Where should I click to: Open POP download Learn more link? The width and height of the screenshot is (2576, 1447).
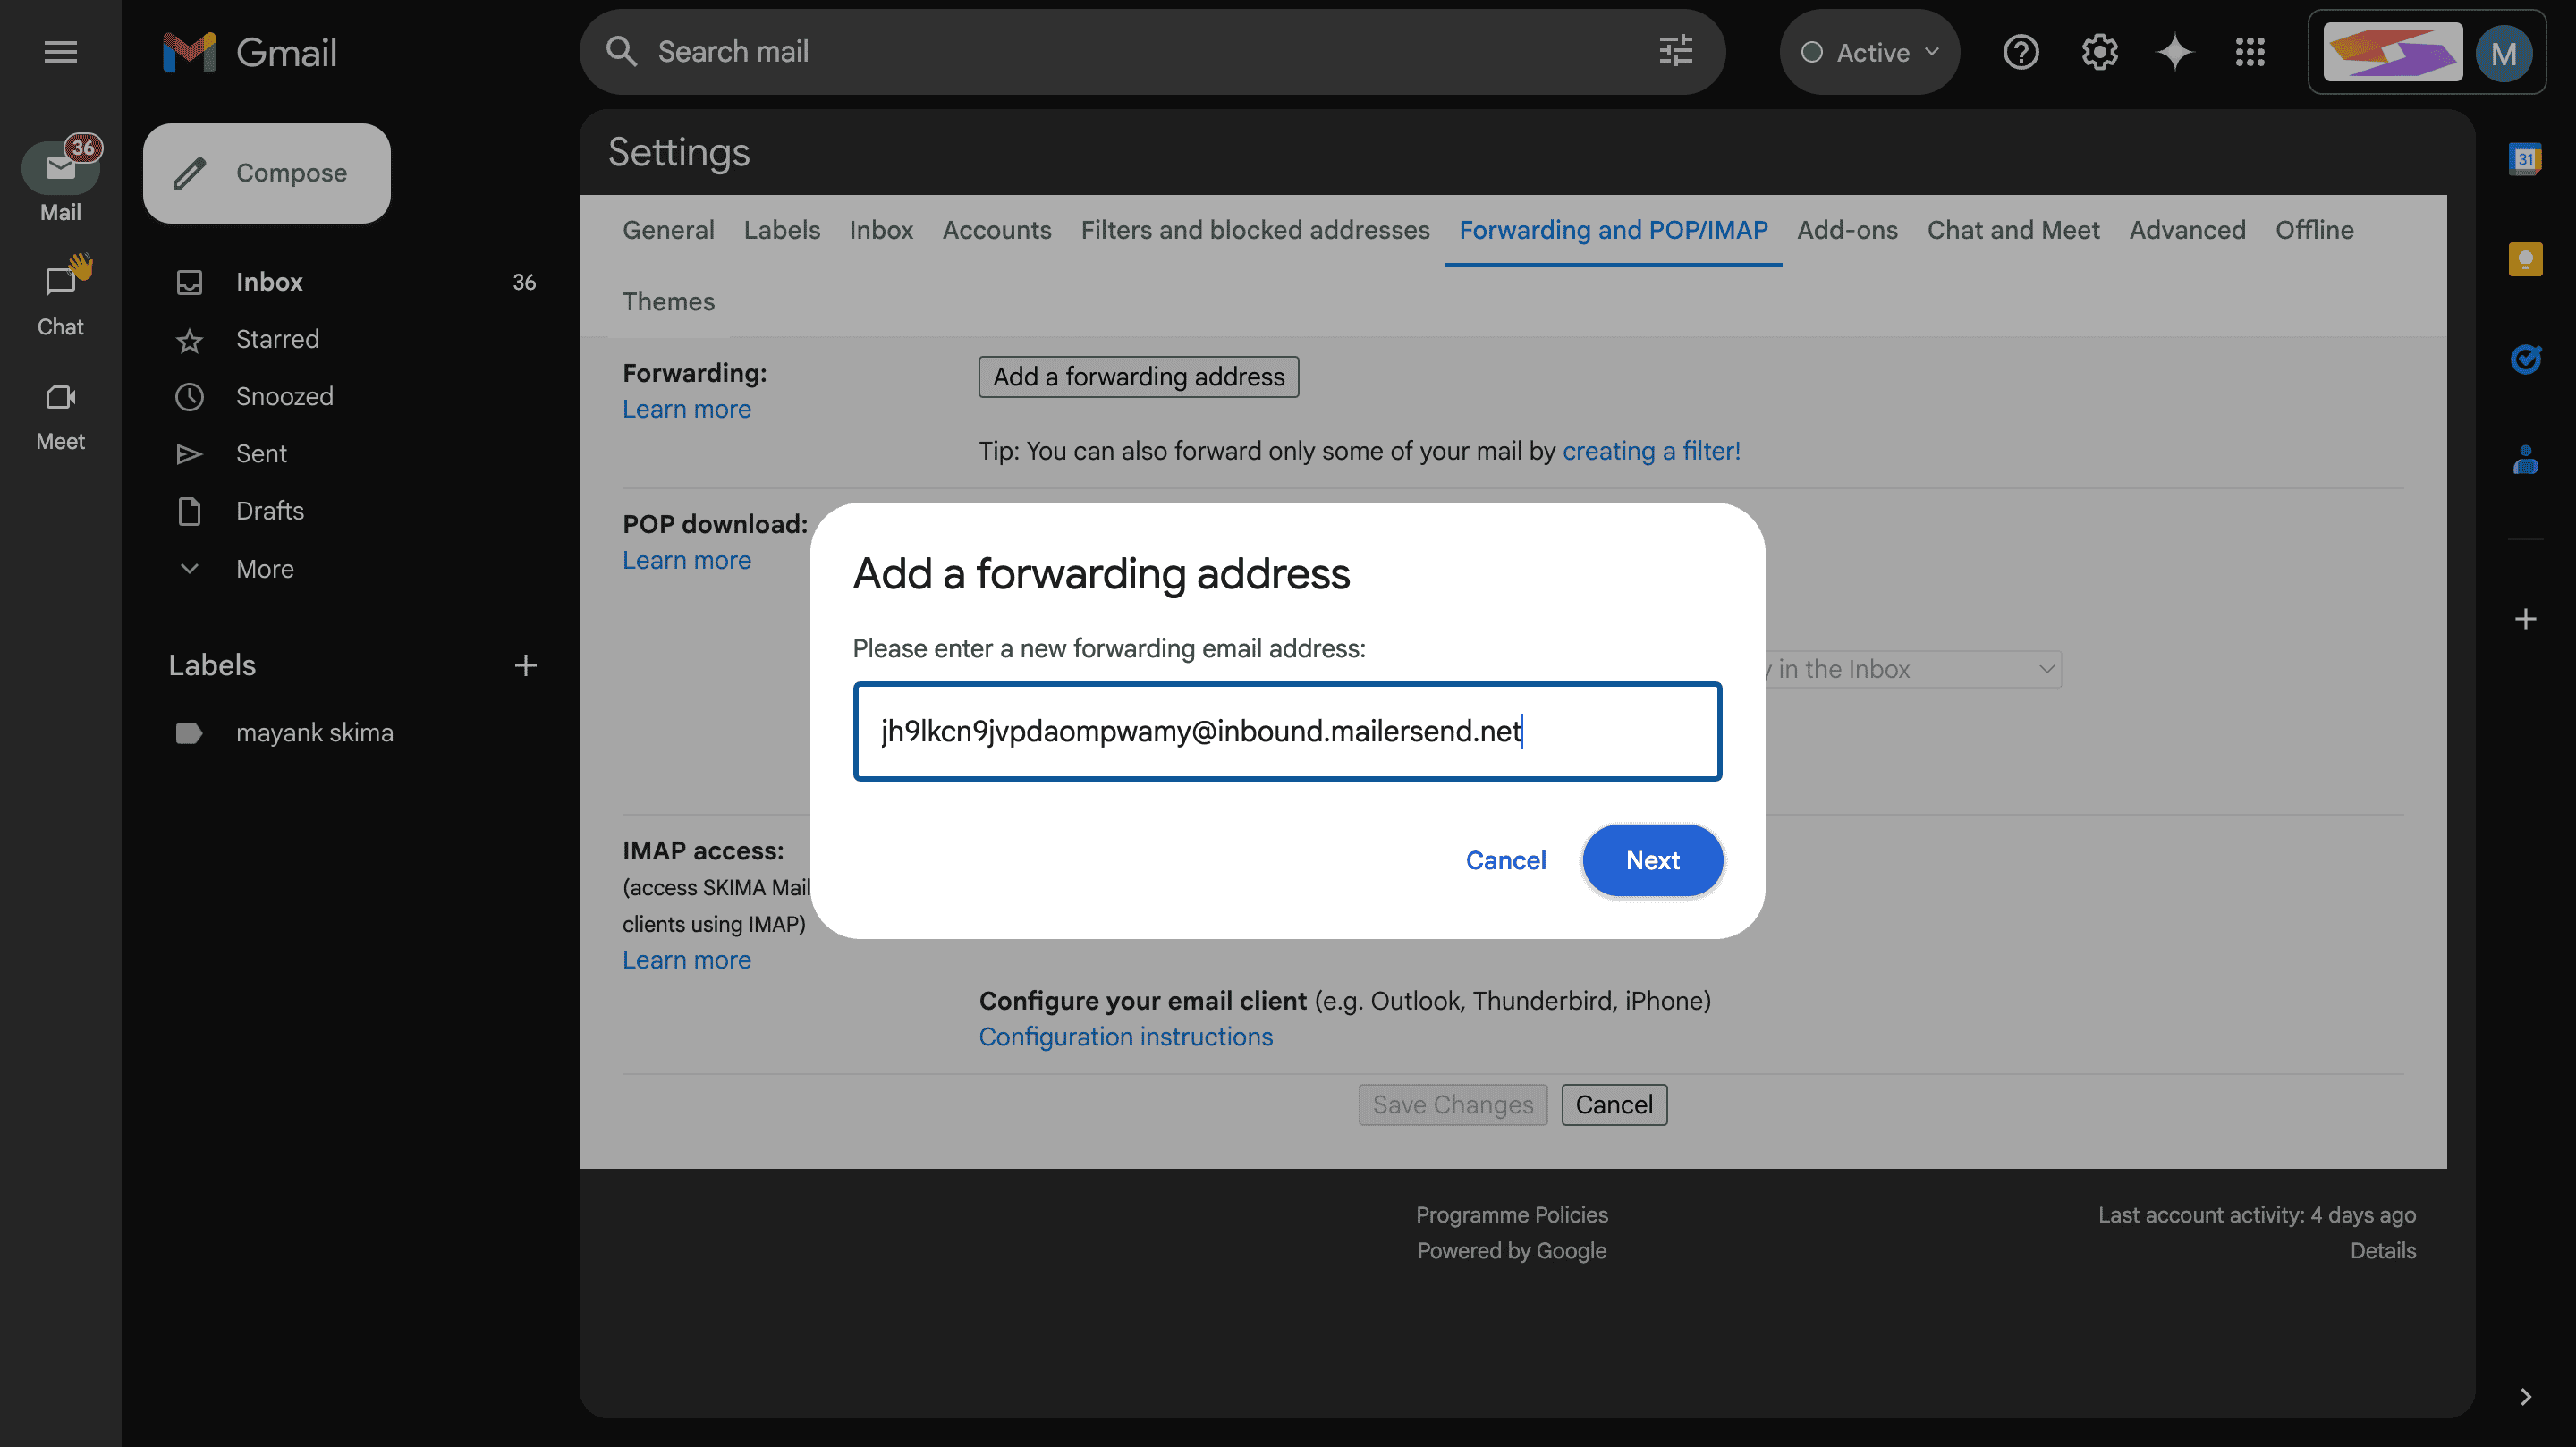(686, 560)
